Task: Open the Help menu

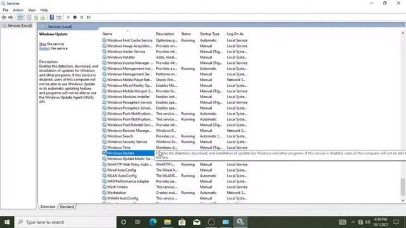Action: click(44, 10)
